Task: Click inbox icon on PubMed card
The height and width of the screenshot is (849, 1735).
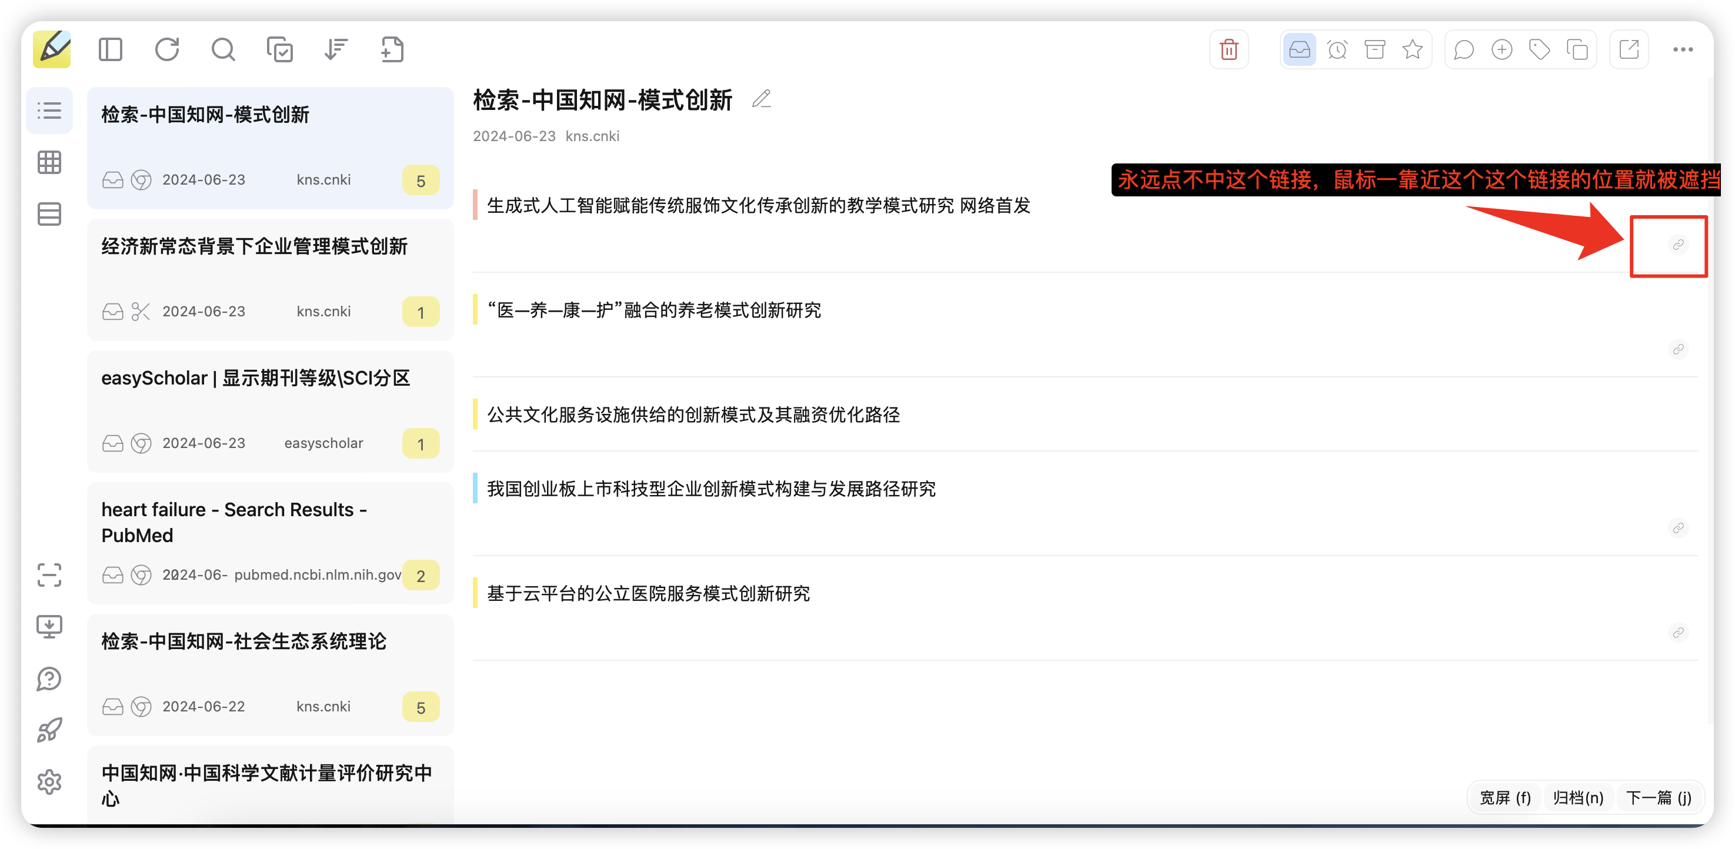Action: click(x=112, y=575)
